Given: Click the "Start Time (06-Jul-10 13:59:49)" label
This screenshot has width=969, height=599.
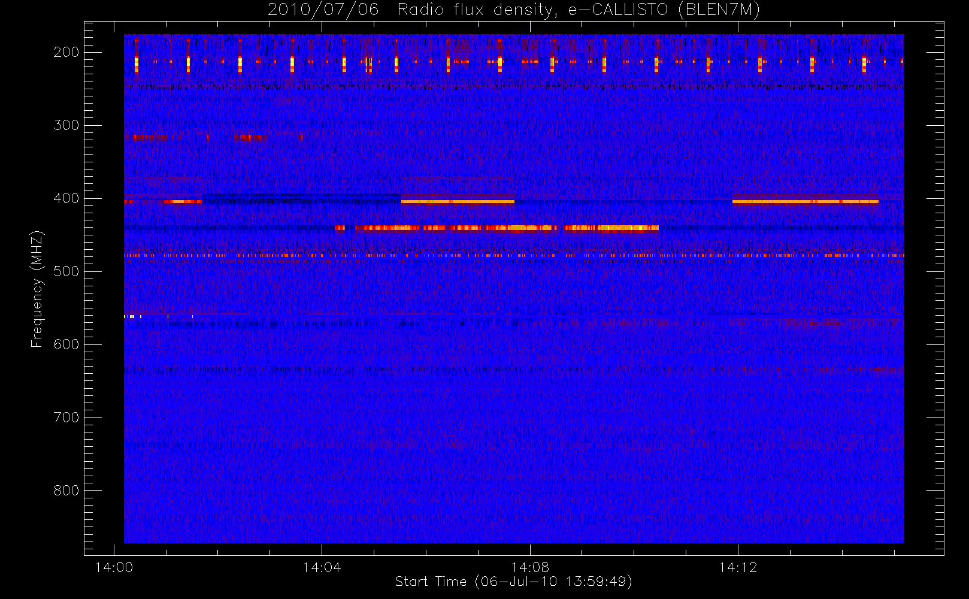Looking at the screenshot, I should [x=513, y=582].
